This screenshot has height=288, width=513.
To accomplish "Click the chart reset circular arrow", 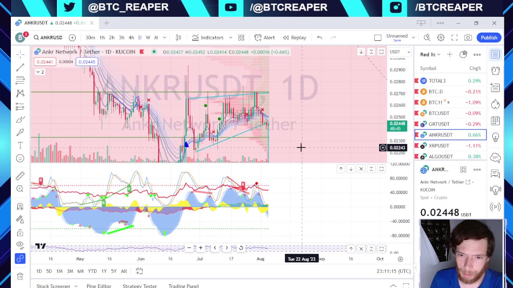I will (241, 248).
